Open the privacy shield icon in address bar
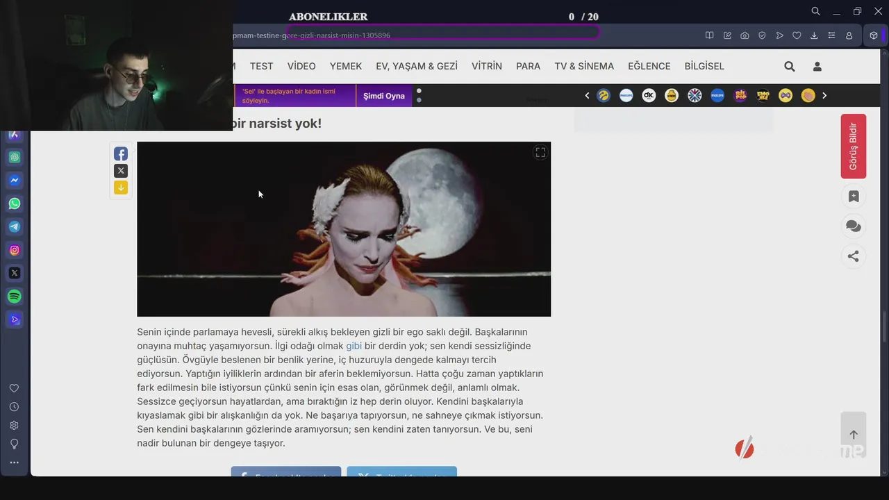Image resolution: width=889 pixels, height=500 pixels. [x=762, y=35]
